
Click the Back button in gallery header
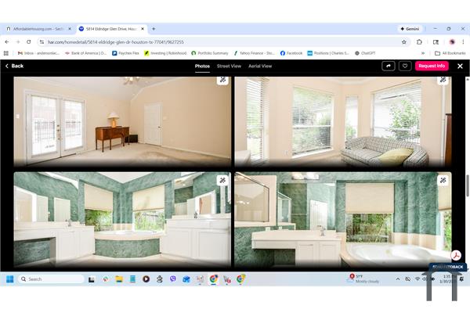coord(14,66)
